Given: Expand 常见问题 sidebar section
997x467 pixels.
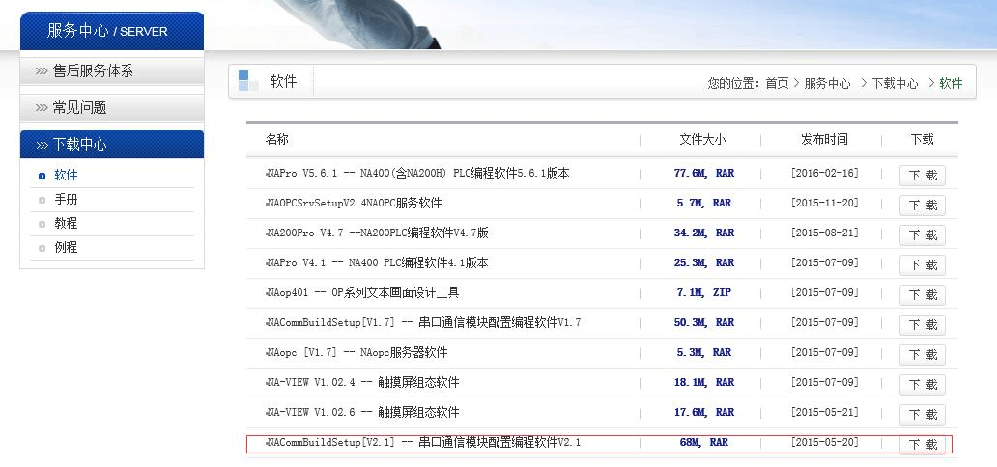Looking at the screenshot, I should click(x=79, y=107).
